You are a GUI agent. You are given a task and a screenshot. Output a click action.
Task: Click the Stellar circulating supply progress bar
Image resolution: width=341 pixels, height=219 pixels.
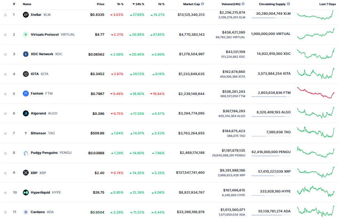[271, 18]
